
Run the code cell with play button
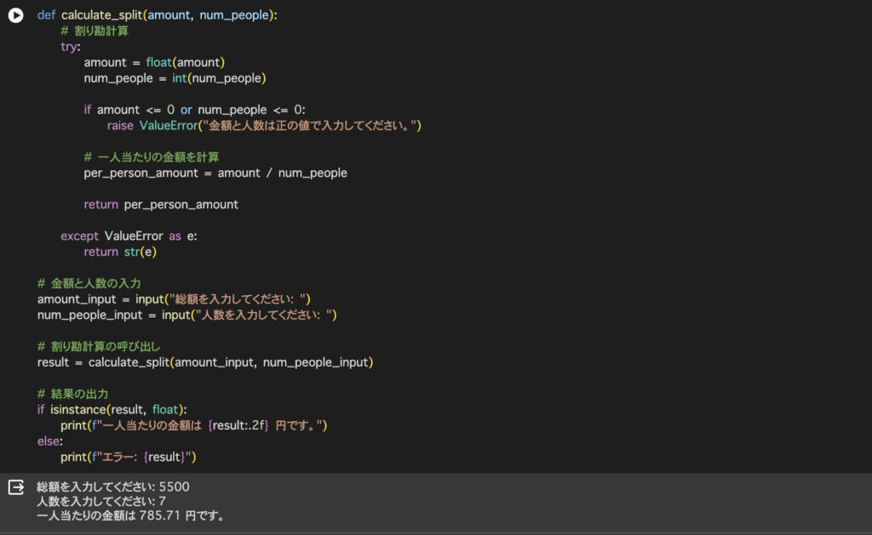click(15, 15)
